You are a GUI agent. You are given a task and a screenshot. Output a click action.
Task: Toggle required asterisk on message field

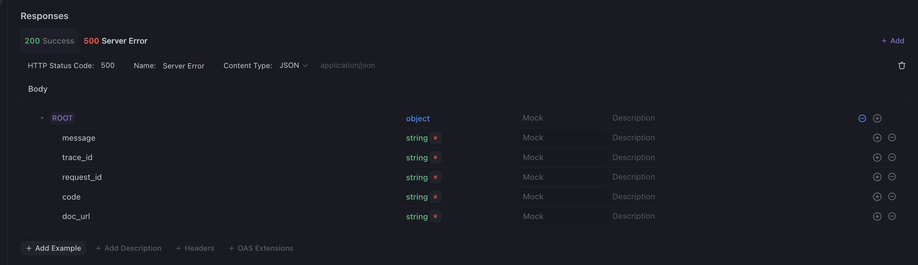pyautogui.click(x=435, y=138)
